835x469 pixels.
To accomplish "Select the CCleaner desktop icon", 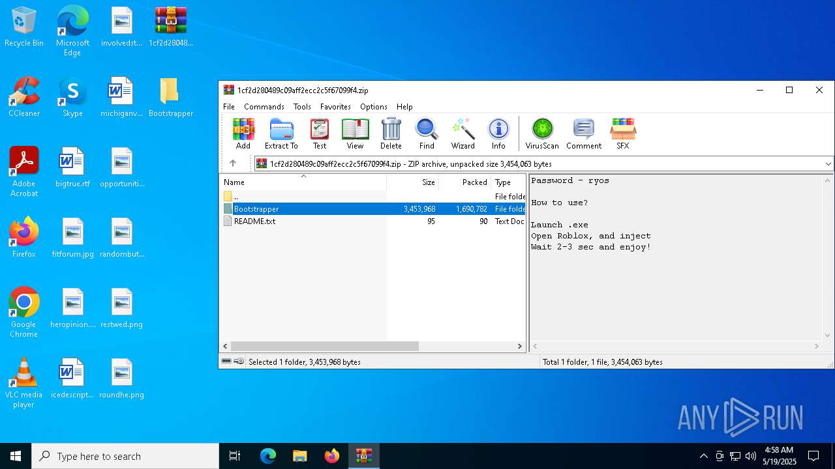I will tap(24, 98).
